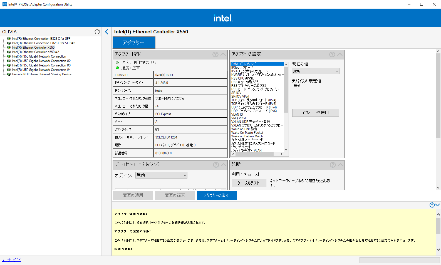
Task: Switch to the アダプター tab
Action: tap(134, 43)
